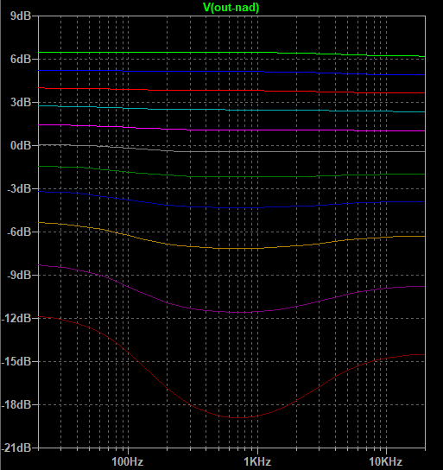Click the V(out-nad) trace label
The height and width of the screenshot is (470, 443).
coord(231,7)
